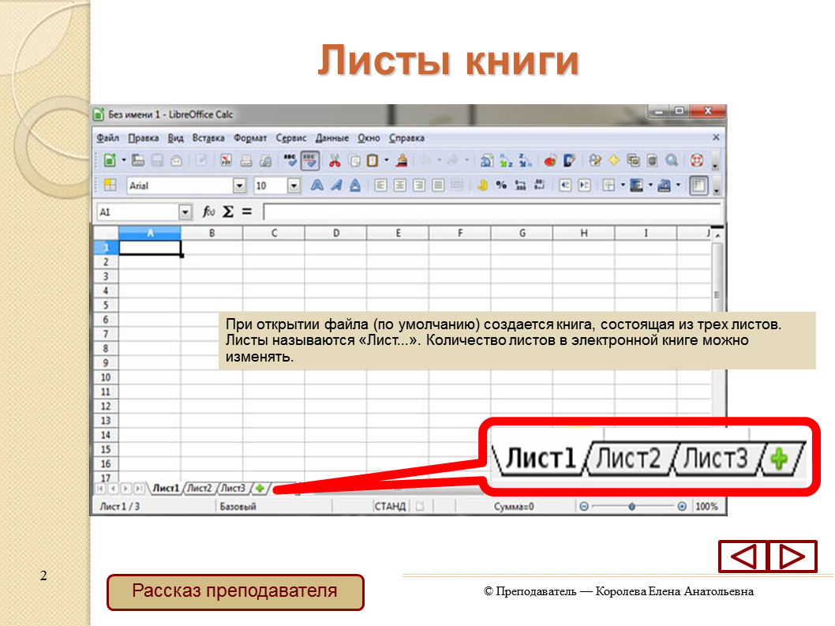Toggle the grid lines button
Screen dimensions: 835x626
698,186
